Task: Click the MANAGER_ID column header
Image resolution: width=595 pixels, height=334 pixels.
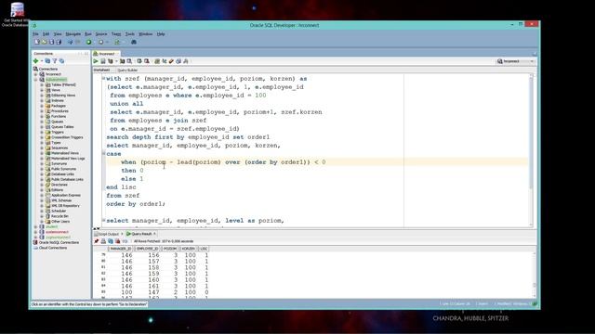Action: 121,249
